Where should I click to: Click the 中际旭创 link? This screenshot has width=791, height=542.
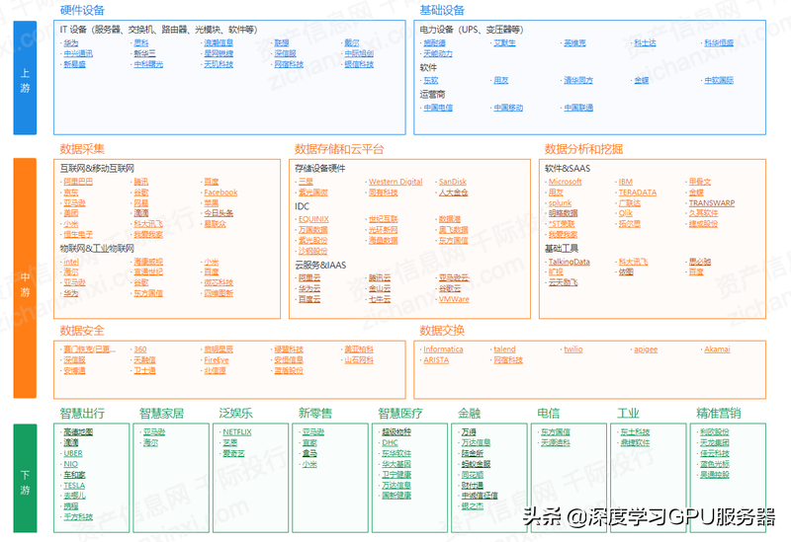coord(359,53)
